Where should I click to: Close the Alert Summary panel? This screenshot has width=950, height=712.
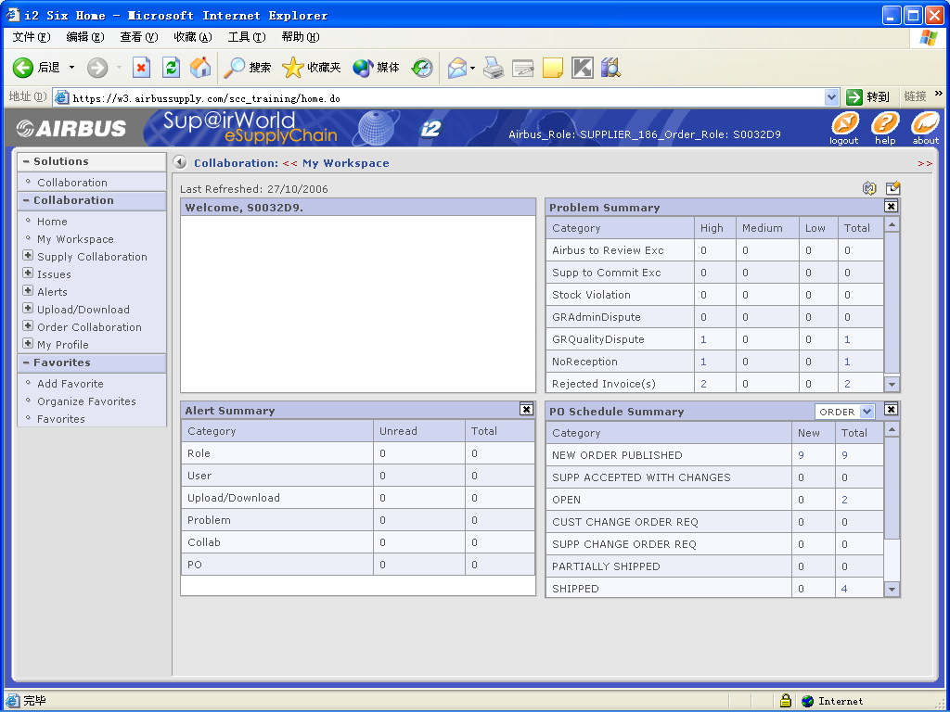tap(527, 409)
